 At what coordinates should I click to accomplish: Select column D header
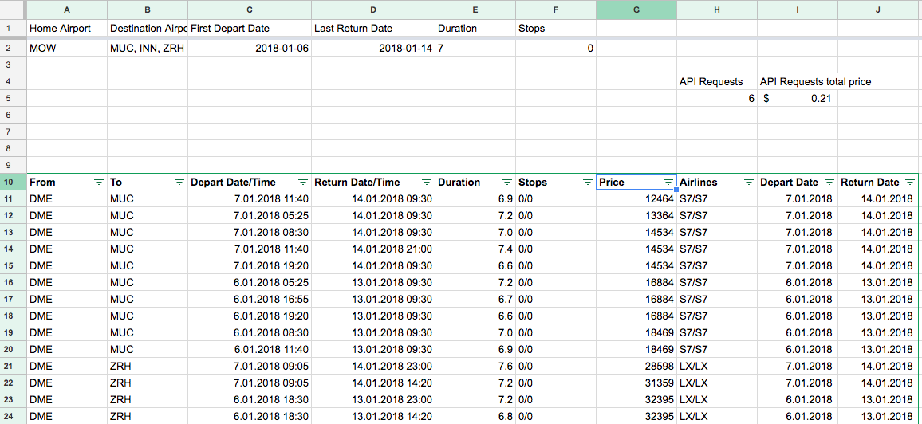click(x=373, y=10)
